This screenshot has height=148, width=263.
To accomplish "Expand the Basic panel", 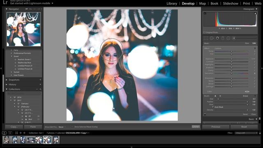I will coord(256,119).
